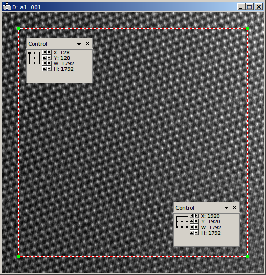The height and width of the screenshot is (275, 266).
Task: Close the Control panel showing X: 128
Action: pos(87,44)
